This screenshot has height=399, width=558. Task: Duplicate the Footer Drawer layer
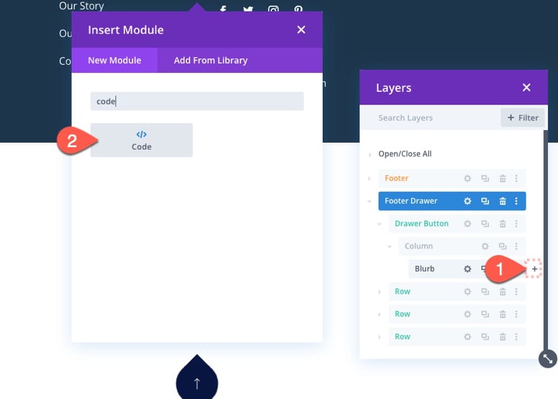pyautogui.click(x=484, y=201)
